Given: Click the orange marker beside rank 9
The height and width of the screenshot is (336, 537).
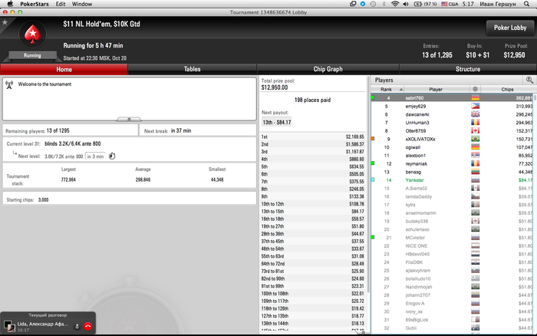Looking at the screenshot, I should (373, 139).
